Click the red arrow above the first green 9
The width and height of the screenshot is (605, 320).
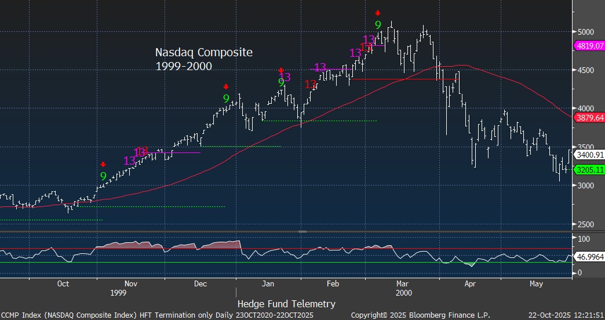tap(103, 165)
